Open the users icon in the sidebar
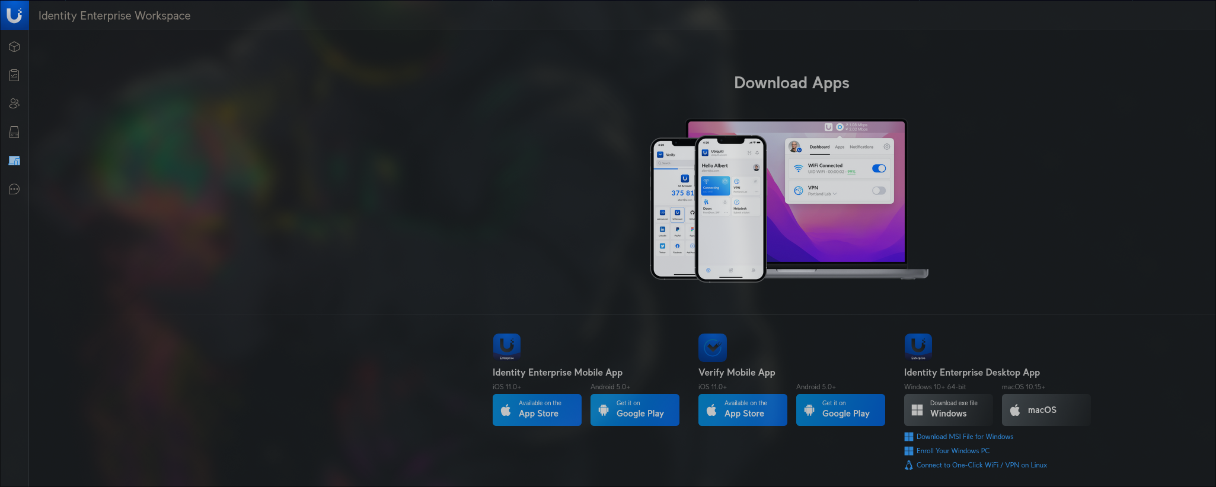 [14, 104]
